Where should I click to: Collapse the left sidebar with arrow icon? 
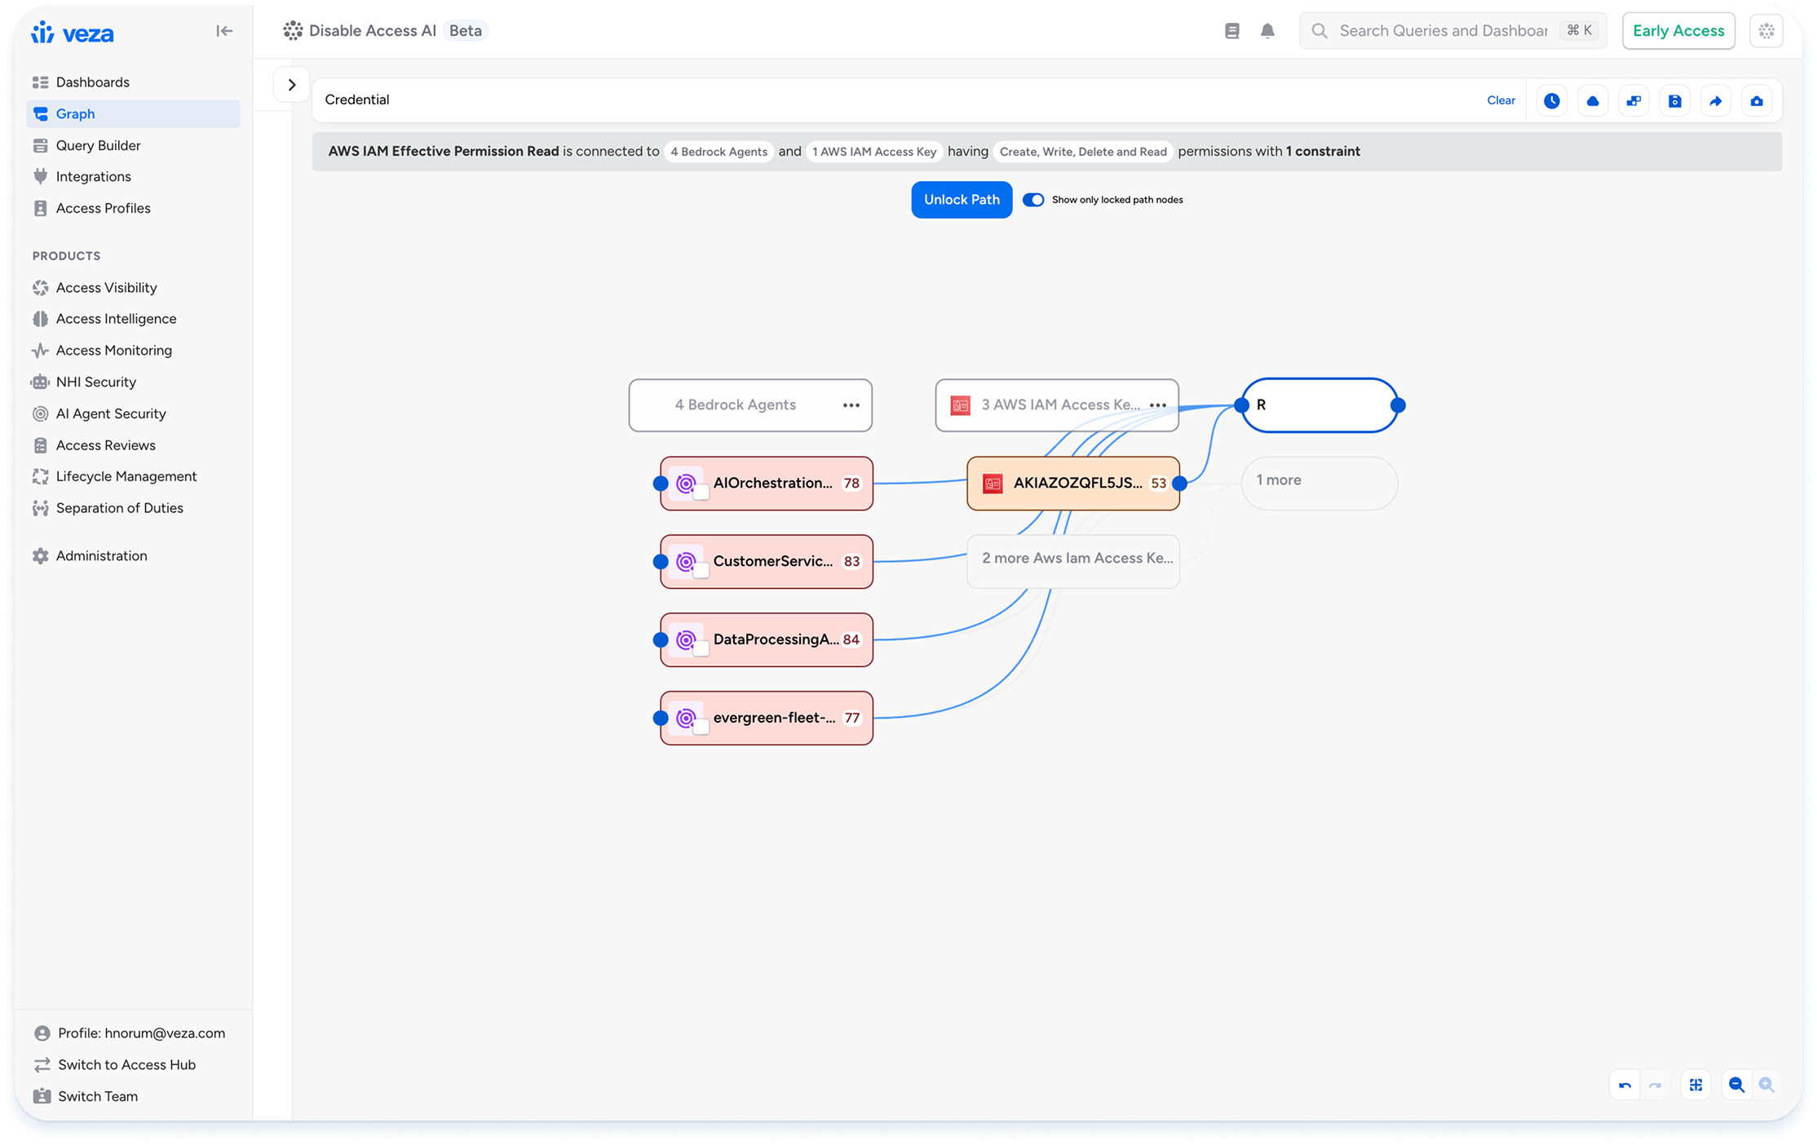click(224, 31)
